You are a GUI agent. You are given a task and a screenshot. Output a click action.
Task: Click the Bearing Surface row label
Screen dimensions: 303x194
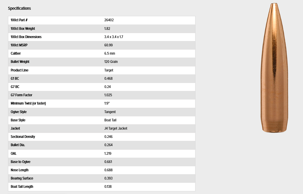coord(22,178)
